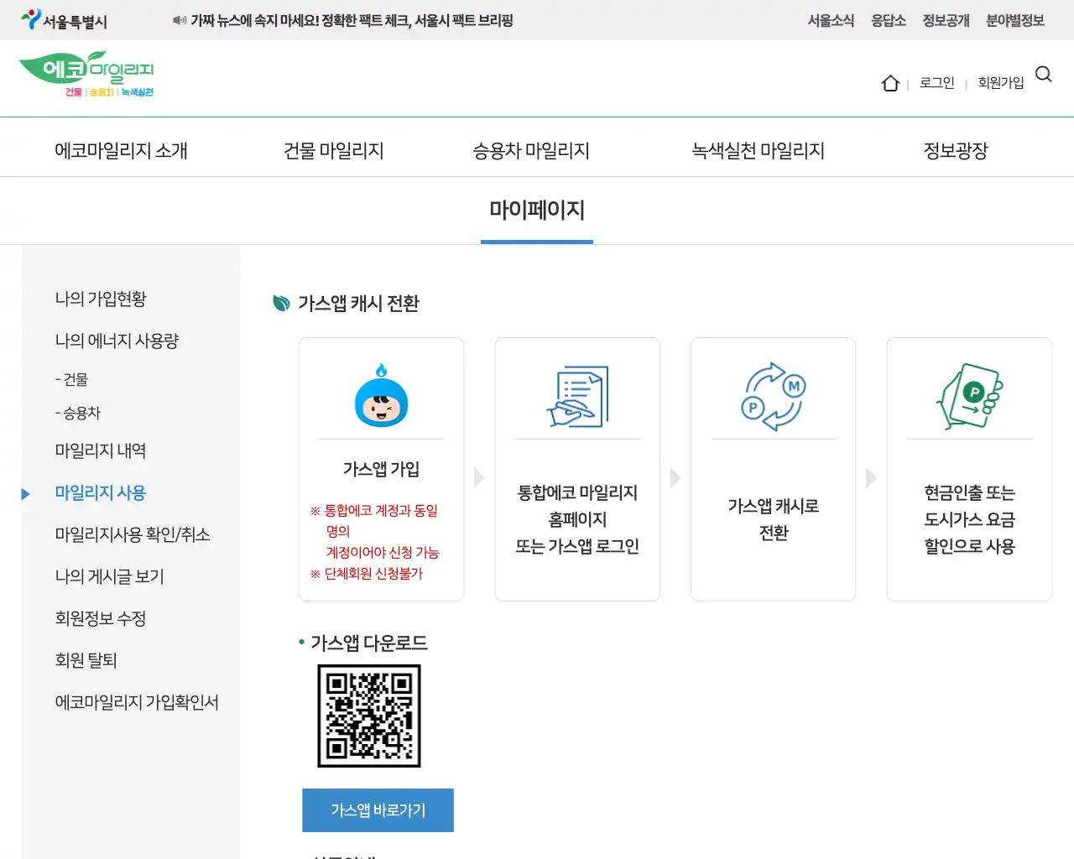
Task: Open 정보광장 menu
Action: click(x=956, y=151)
